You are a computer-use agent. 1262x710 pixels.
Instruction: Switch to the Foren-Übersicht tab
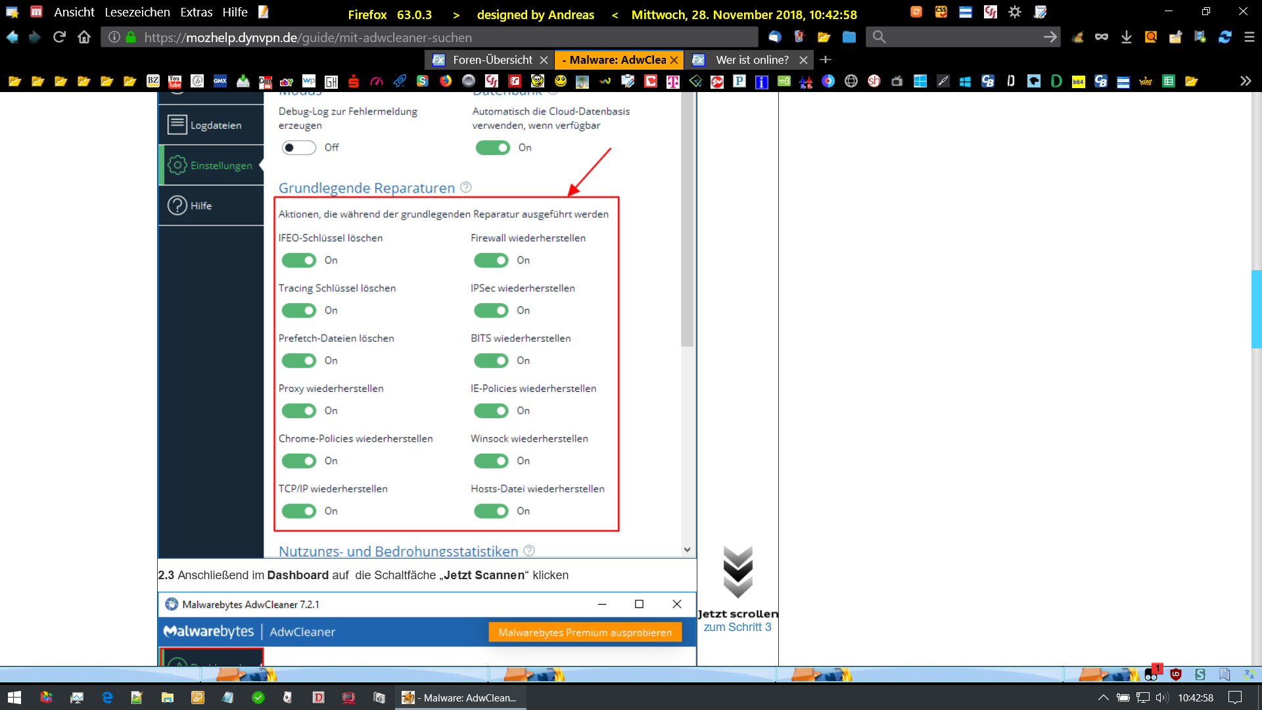coord(492,60)
